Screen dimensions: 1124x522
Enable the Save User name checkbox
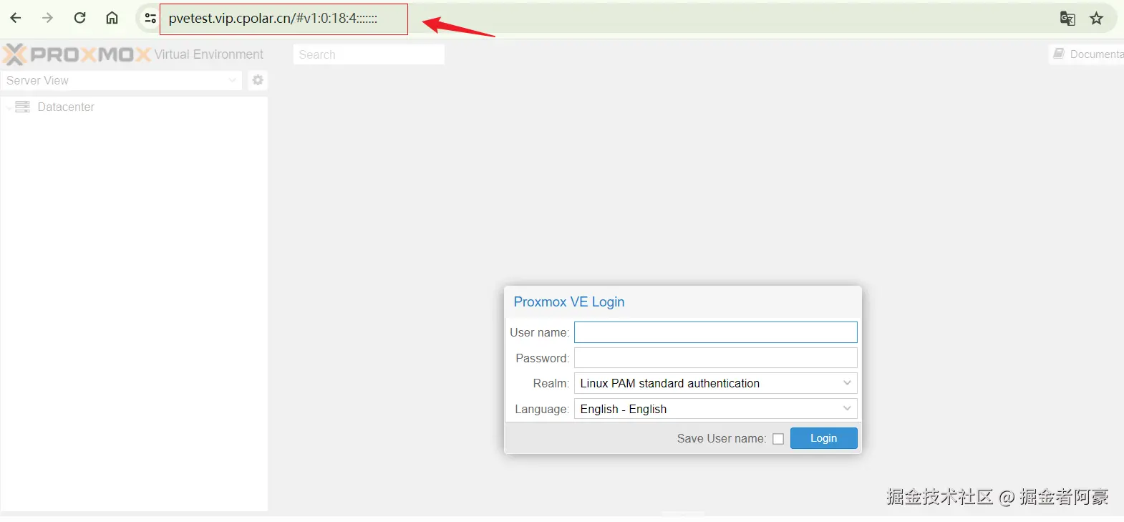tap(778, 439)
